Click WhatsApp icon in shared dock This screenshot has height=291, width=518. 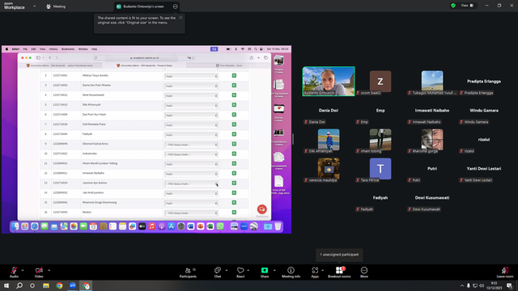(x=220, y=226)
